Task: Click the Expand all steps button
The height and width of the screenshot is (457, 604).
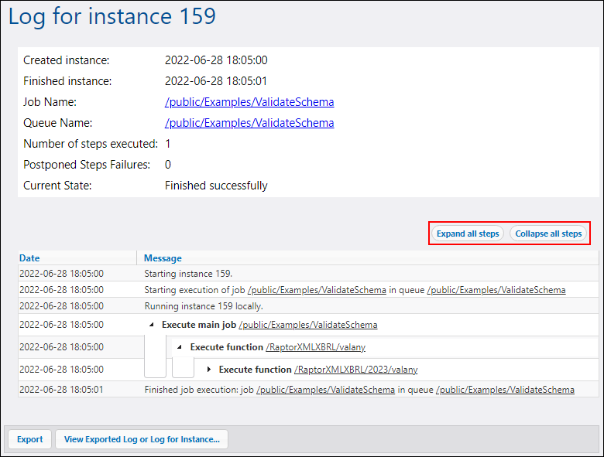Action: pos(468,234)
